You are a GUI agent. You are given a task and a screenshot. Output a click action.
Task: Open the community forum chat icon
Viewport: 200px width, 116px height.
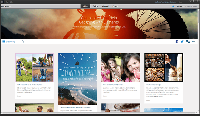coord(188,41)
